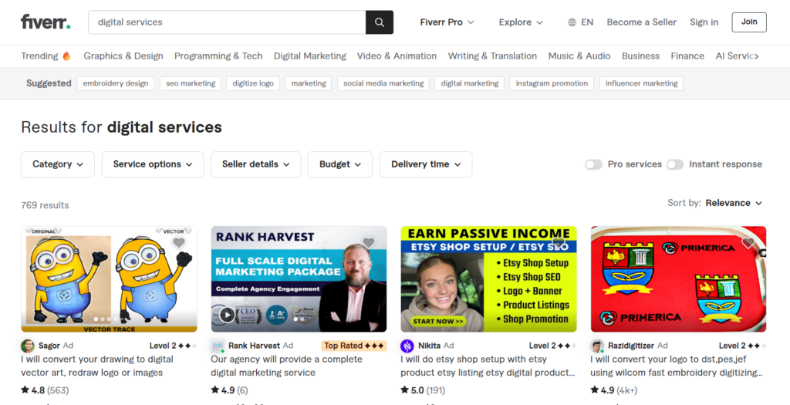790x405 pixels.
Task: Click the 769 results count
Action: [45, 205]
